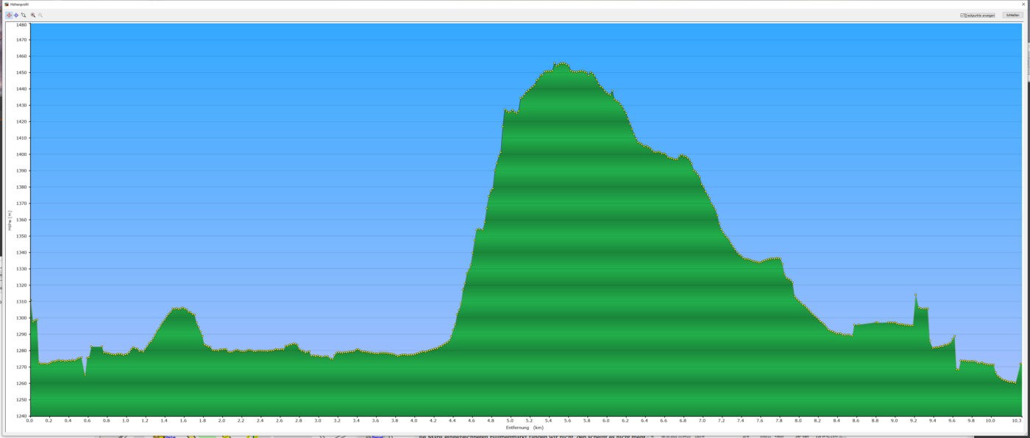The height and width of the screenshot is (438, 1030).
Task: Click the small hill peak near 1.6 km
Action: (182, 308)
